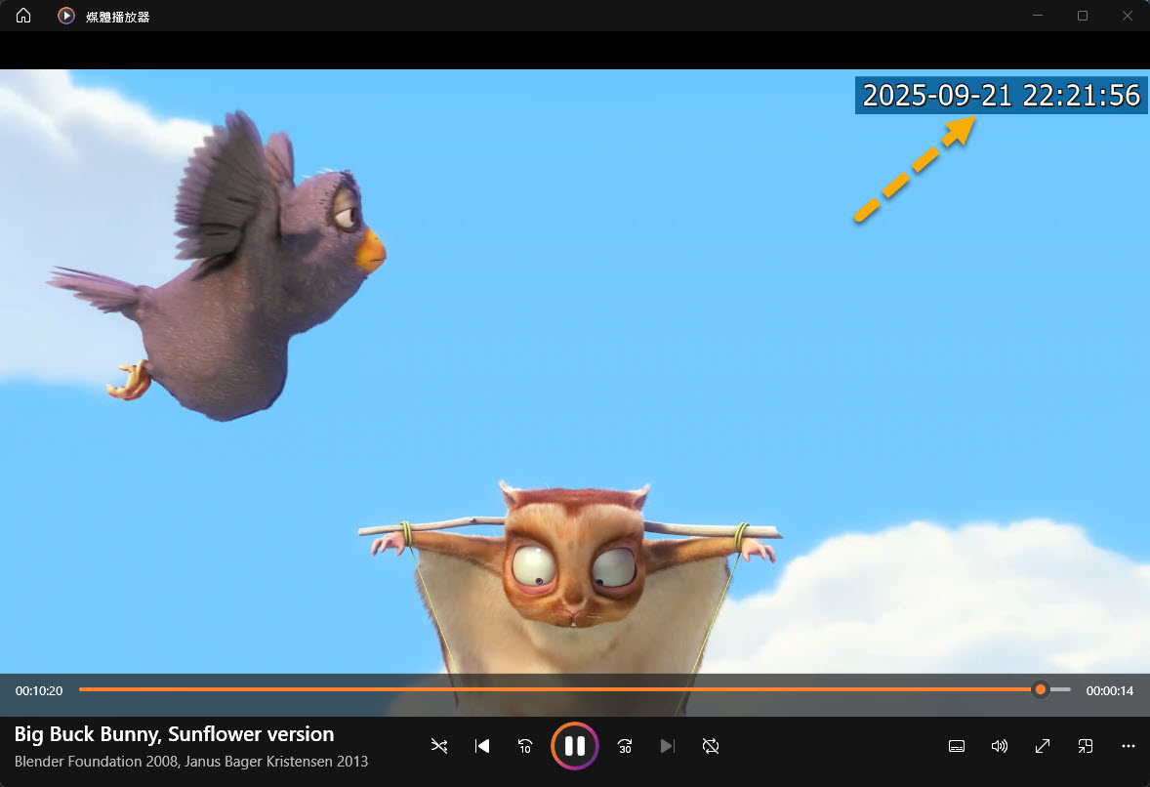Click the Media Player app logo
This screenshot has height=787, width=1150.
[x=66, y=16]
